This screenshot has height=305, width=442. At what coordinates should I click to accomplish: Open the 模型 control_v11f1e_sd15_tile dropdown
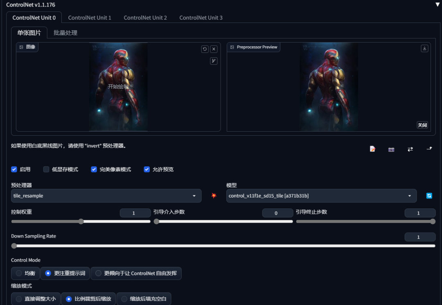click(321, 196)
